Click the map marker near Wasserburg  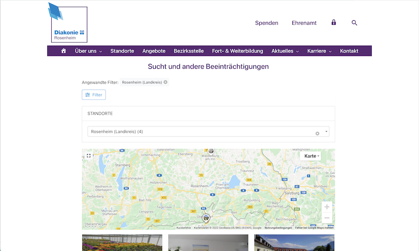coord(211,151)
